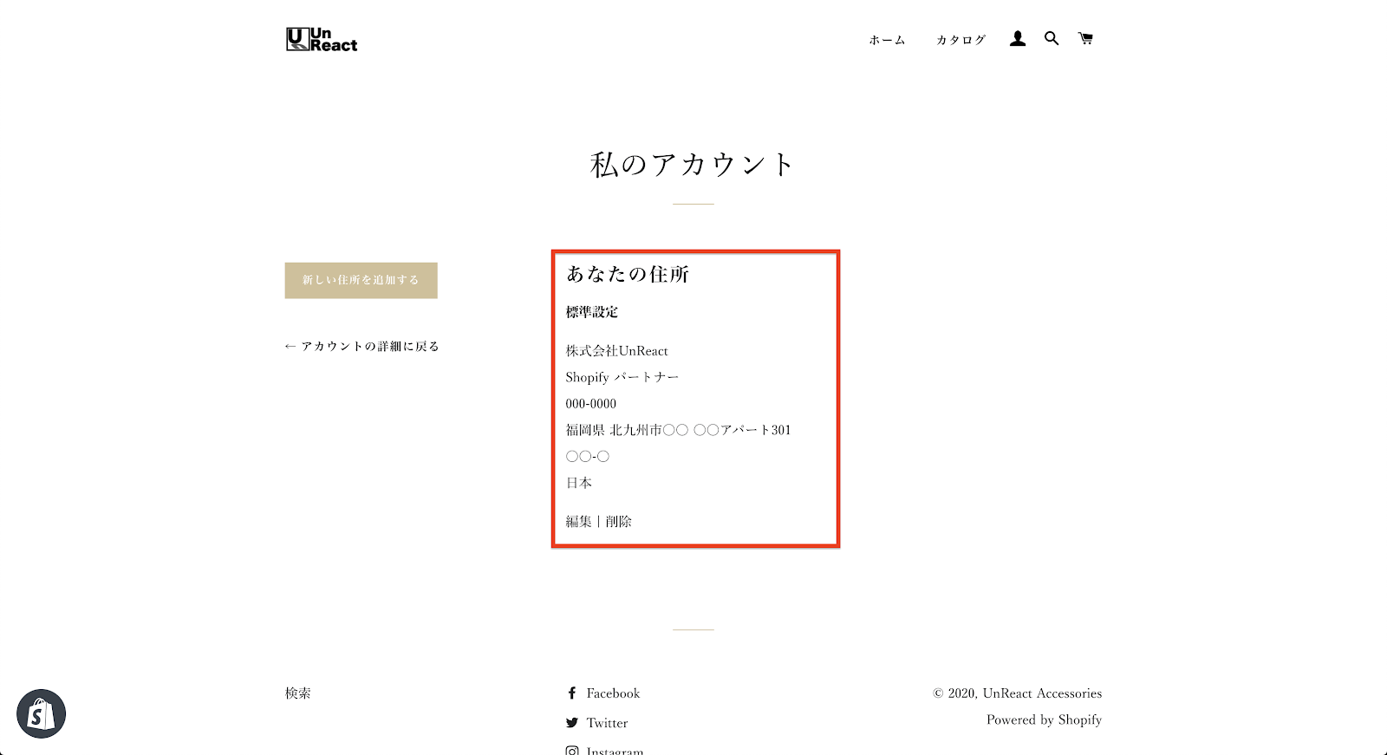The width and height of the screenshot is (1387, 755).
Task: Click the Instagram camera icon in footer
Action: (571, 751)
